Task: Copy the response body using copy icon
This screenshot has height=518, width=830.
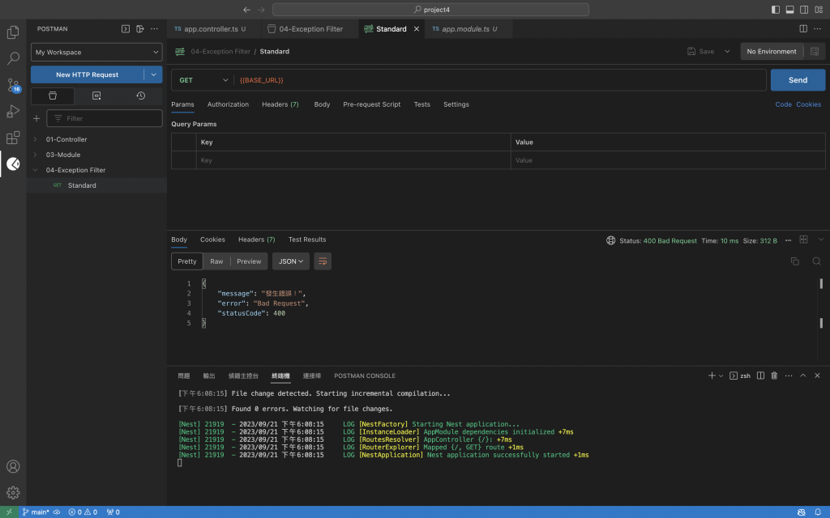Action: click(794, 261)
